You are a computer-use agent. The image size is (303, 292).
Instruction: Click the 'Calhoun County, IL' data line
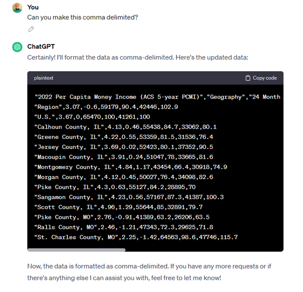[125, 127]
